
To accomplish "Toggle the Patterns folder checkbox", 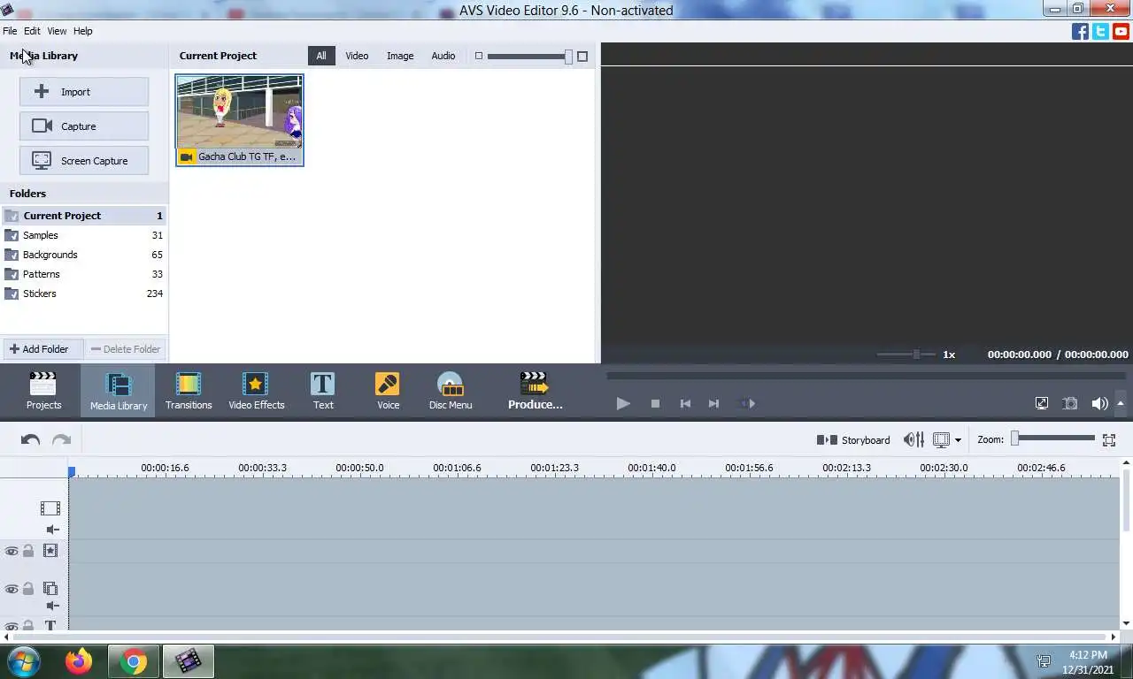I will (12, 274).
